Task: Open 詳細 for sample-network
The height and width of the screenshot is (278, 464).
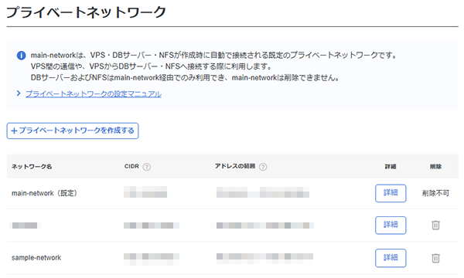Action: tap(391, 258)
